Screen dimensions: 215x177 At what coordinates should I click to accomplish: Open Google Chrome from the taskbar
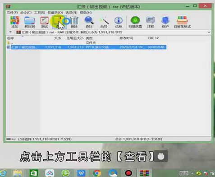(x=97, y=173)
